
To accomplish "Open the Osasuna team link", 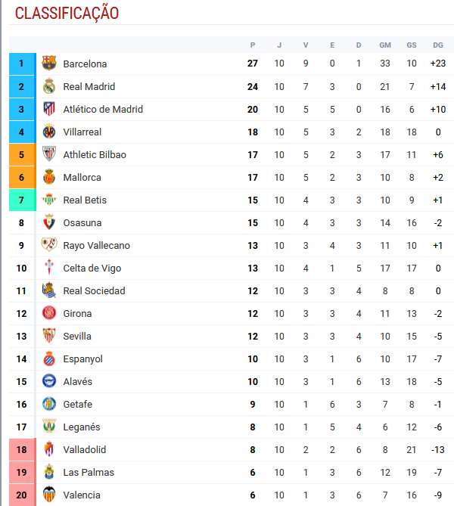I will (82, 222).
